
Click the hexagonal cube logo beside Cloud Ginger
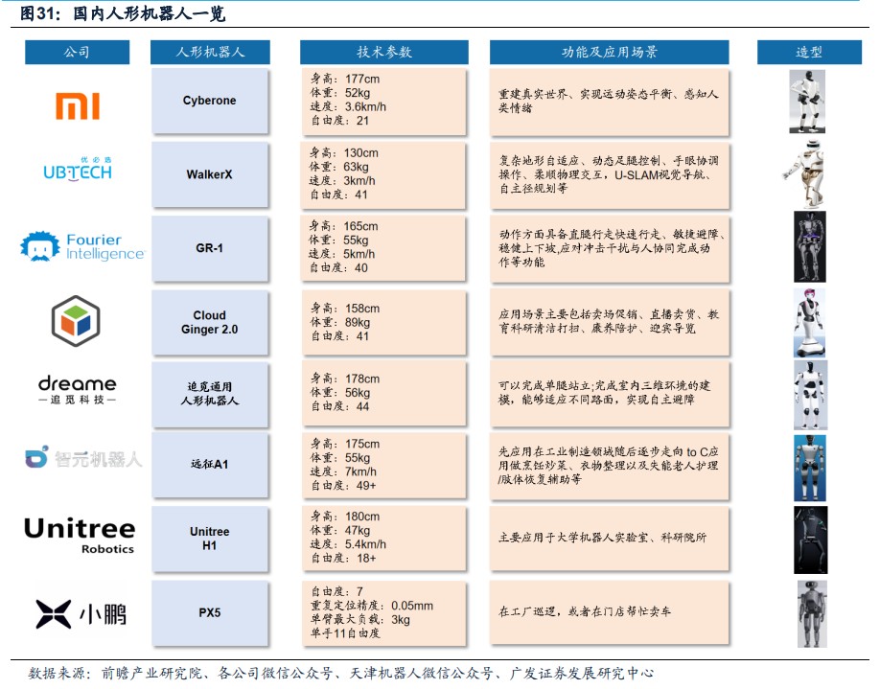pos(75,319)
